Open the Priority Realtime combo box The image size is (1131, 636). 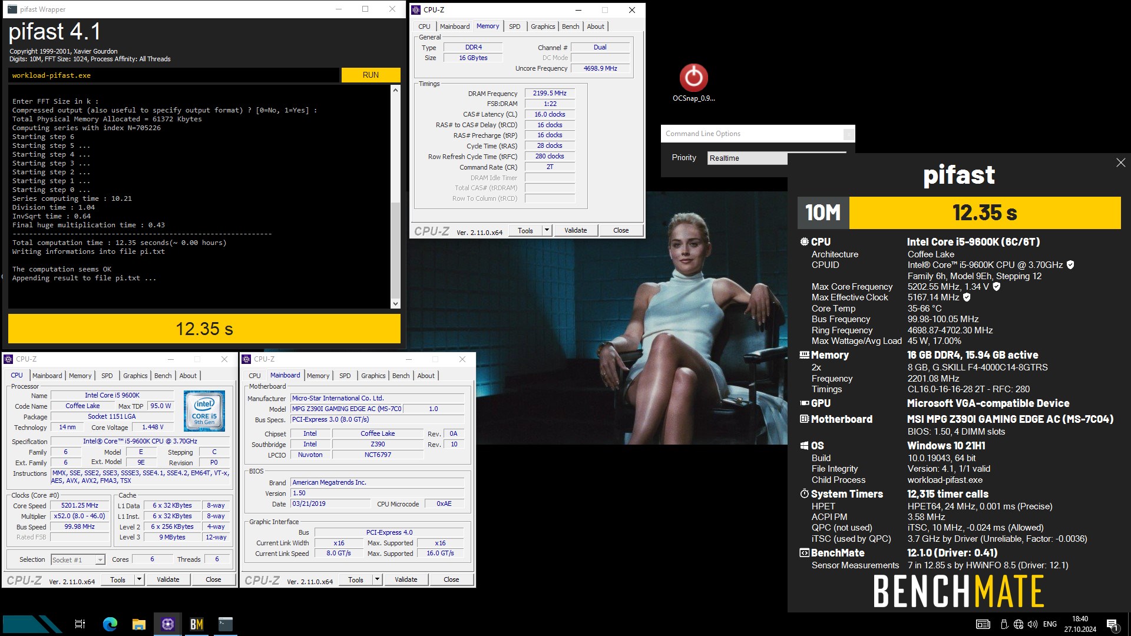pos(747,158)
